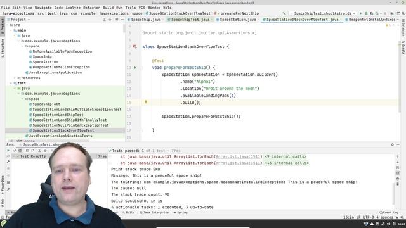Open the Java Enterprise tool window tab
406x228 pixels.
154,213
